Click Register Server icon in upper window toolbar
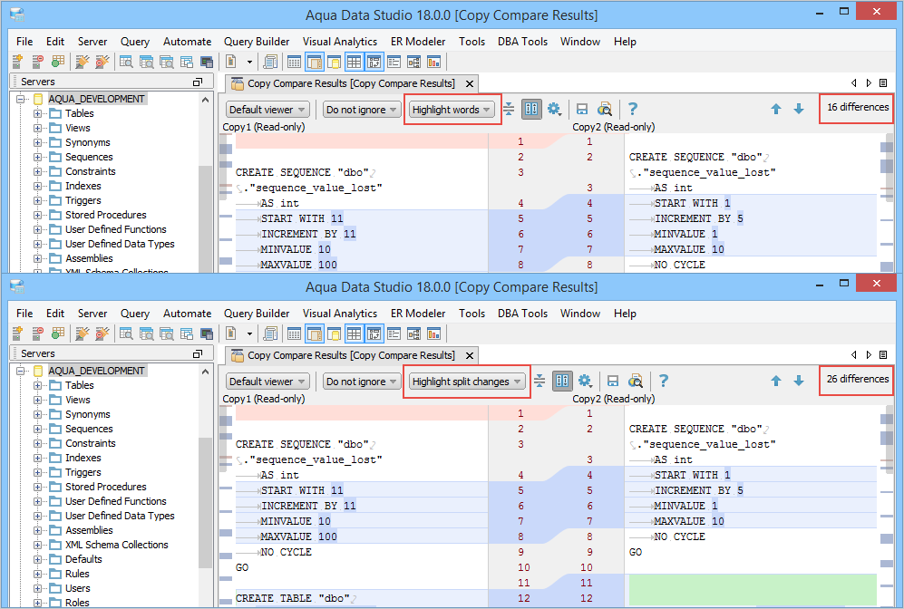This screenshot has height=609, width=904. click(x=18, y=62)
